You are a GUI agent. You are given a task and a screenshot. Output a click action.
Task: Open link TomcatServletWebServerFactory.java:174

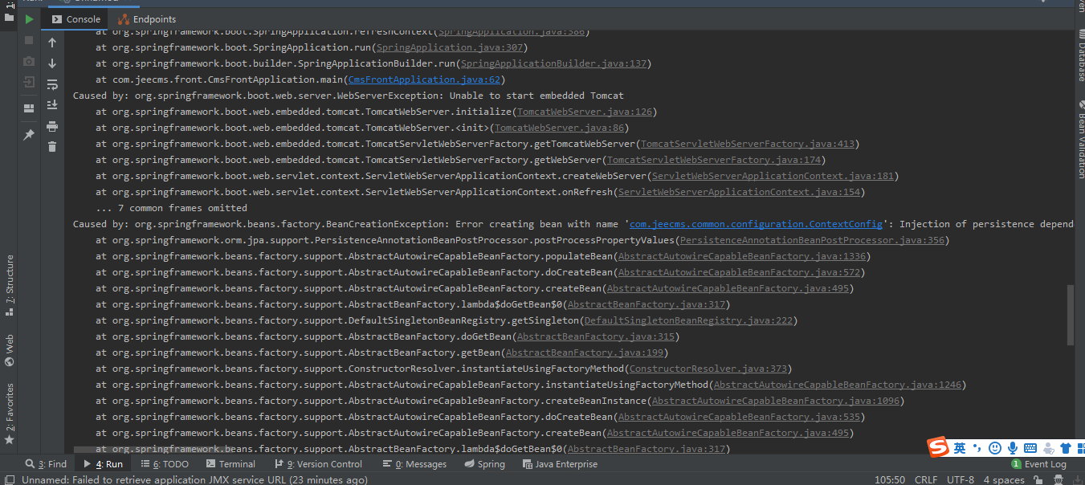714,160
